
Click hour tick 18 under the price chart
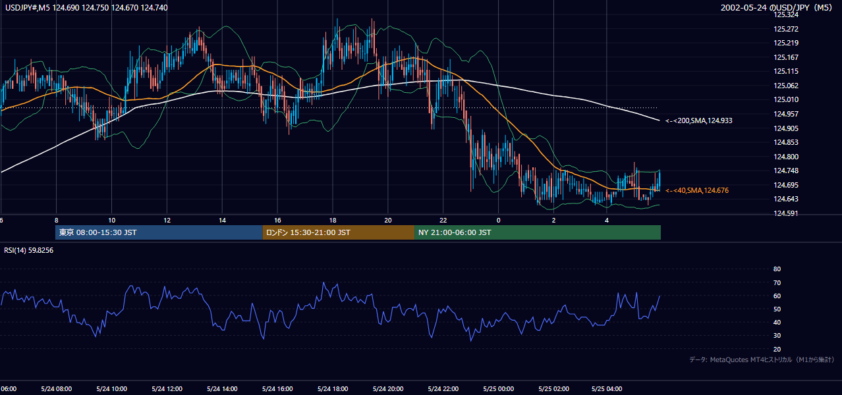(x=333, y=220)
